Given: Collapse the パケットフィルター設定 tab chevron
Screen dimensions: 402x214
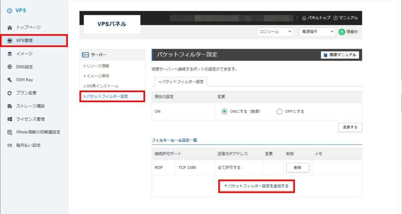Looking at the screenshot, I should click(x=160, y=82).
